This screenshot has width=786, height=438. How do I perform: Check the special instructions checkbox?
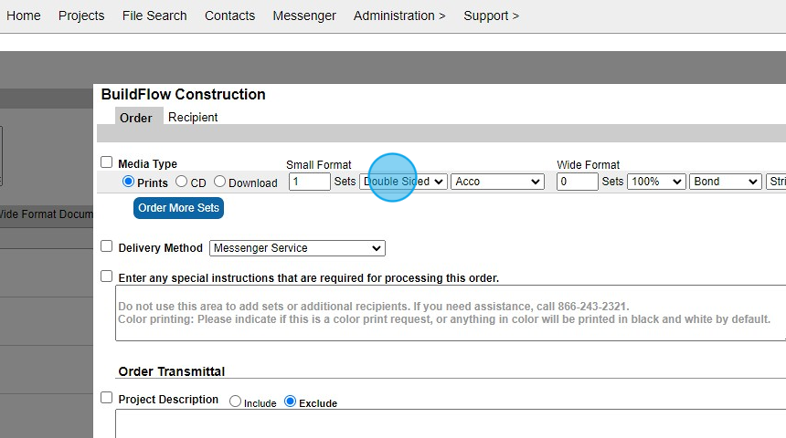click(x=107, y=276)
